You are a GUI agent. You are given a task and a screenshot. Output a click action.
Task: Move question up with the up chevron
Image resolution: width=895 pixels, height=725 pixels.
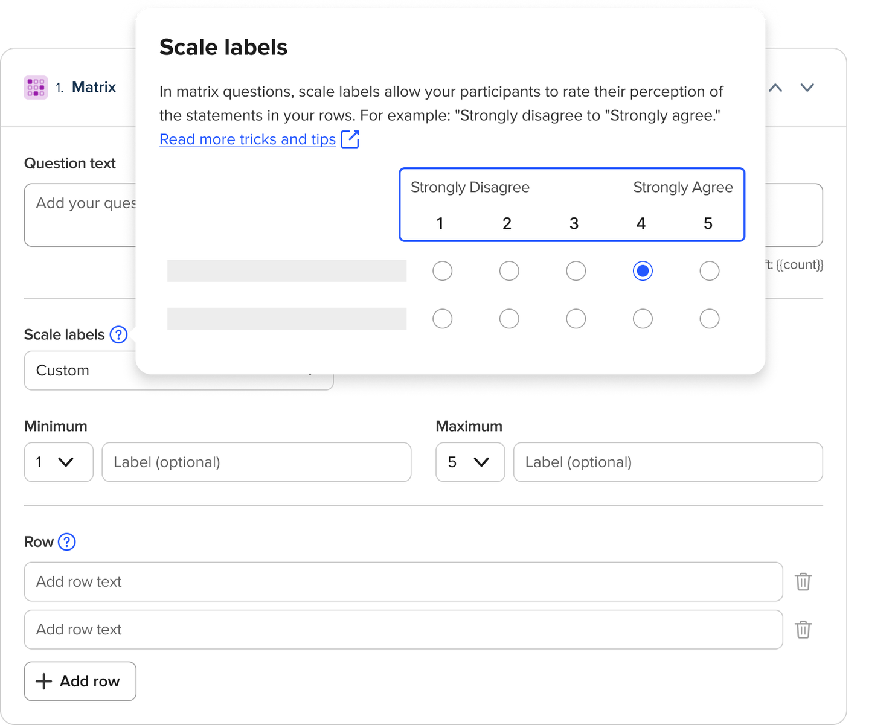click(x=775, y=88)
